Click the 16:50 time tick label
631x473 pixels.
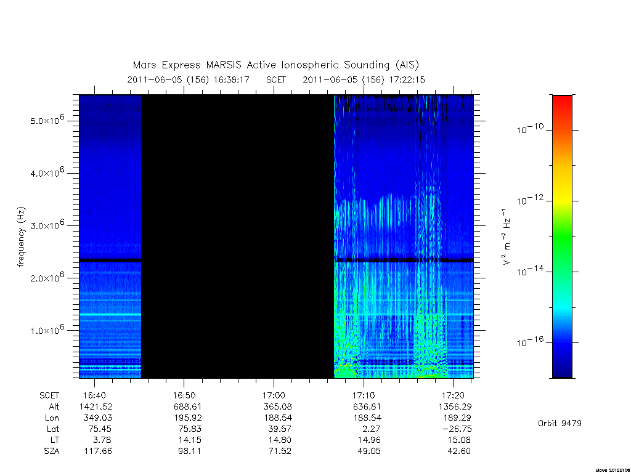184,396
